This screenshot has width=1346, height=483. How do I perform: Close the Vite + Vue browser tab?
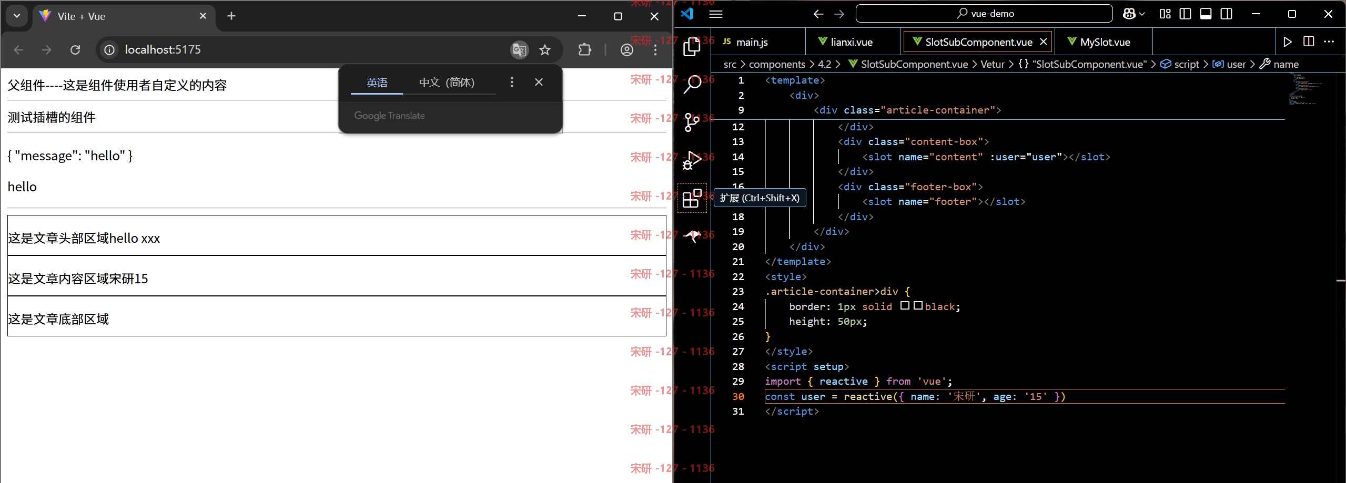[x=203, y=16]
